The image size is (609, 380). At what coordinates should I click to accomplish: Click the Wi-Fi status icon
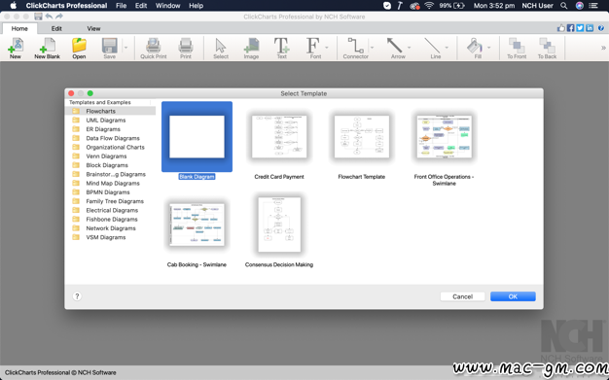point(429,6)
